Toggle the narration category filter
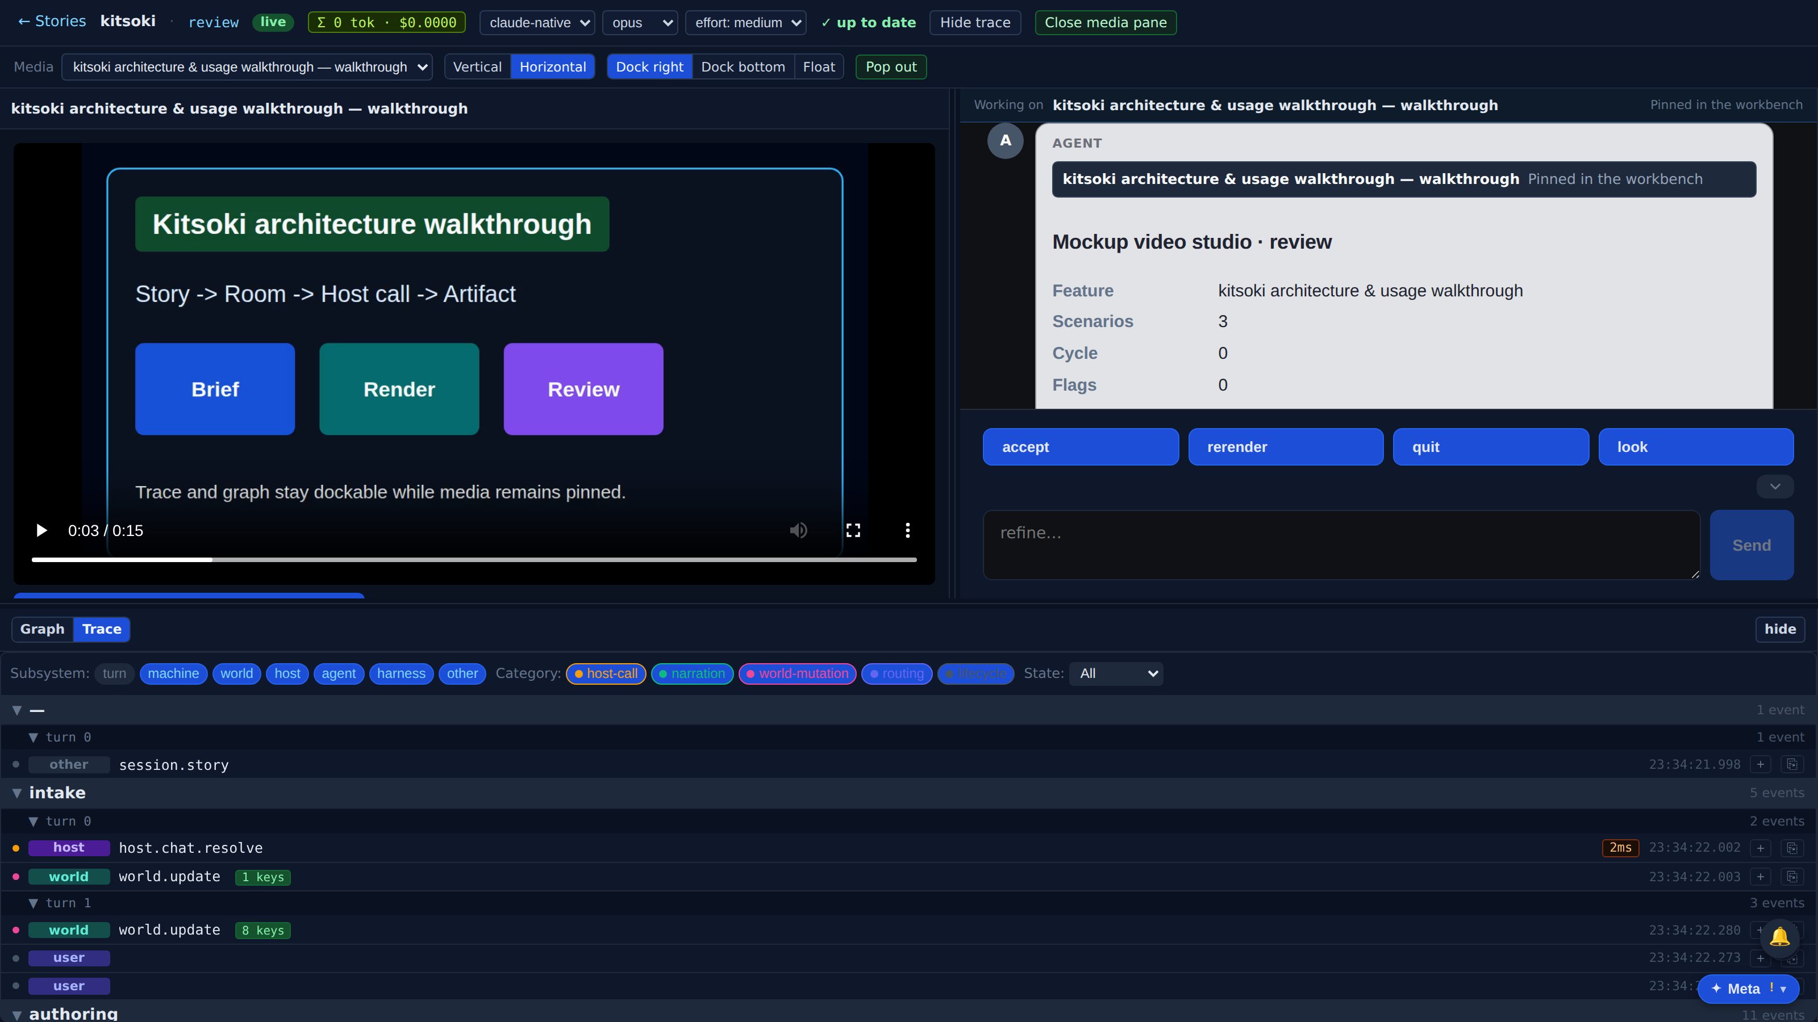 [693, 673]
